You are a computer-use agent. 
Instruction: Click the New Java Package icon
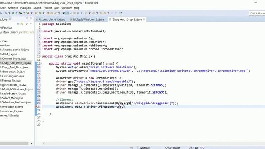(x=36, y=13)
